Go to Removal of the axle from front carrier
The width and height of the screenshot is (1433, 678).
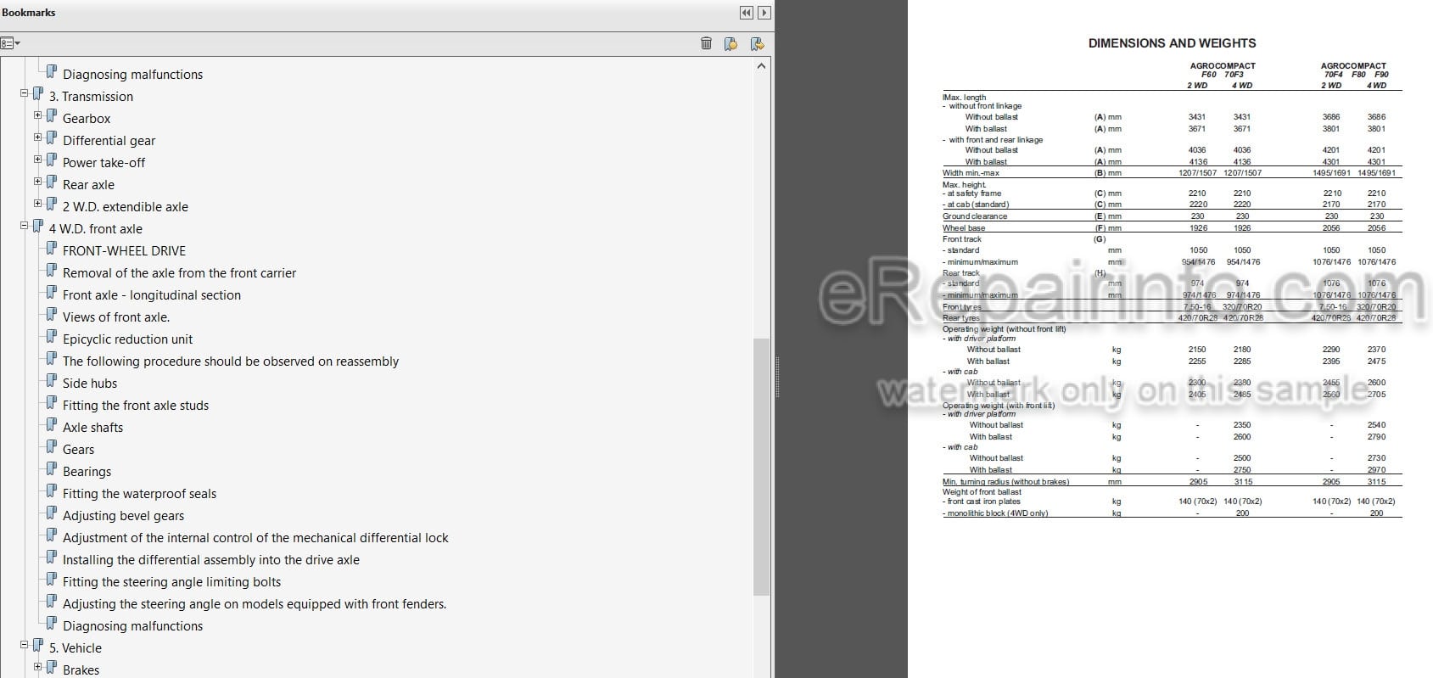(180, 273)
